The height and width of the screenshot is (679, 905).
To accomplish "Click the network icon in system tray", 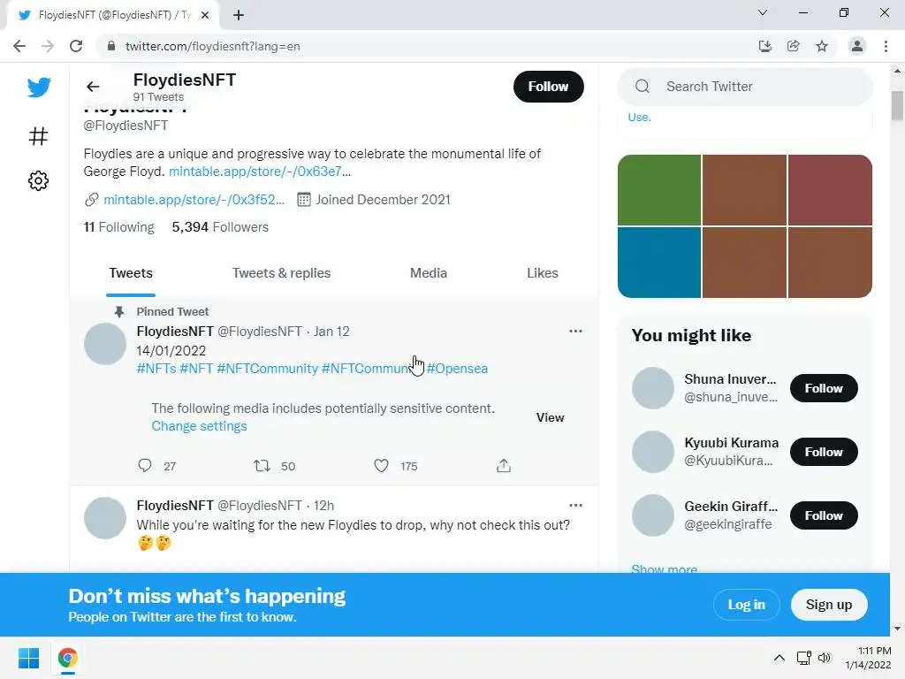I will (x=803, y=658).
